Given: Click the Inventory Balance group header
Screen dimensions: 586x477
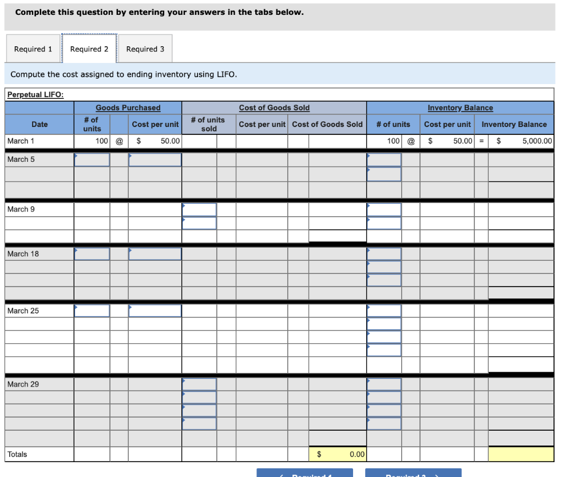Looking at the screenshot, I should (x=460, y=108).
